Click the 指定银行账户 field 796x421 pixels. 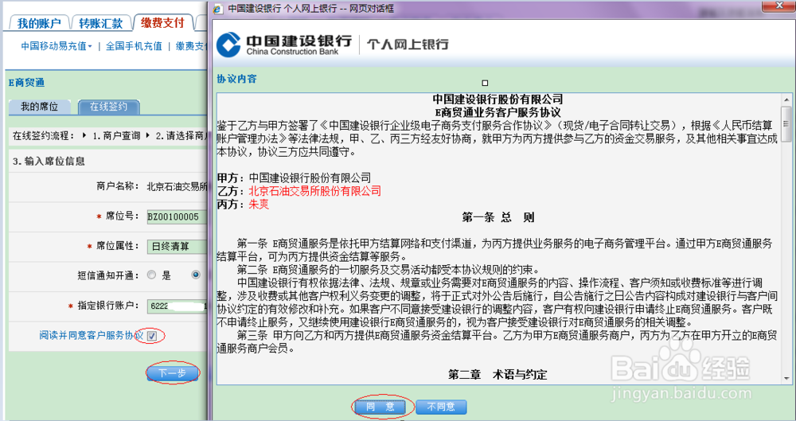click(178, 306)
